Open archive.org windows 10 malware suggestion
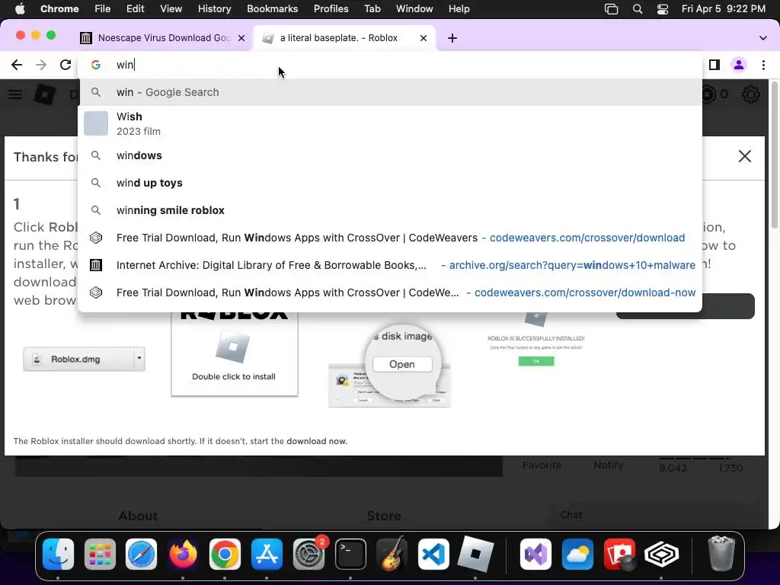The height and width of the screenshot is (585, 780). pyautogui.click(x=389, y=264)
